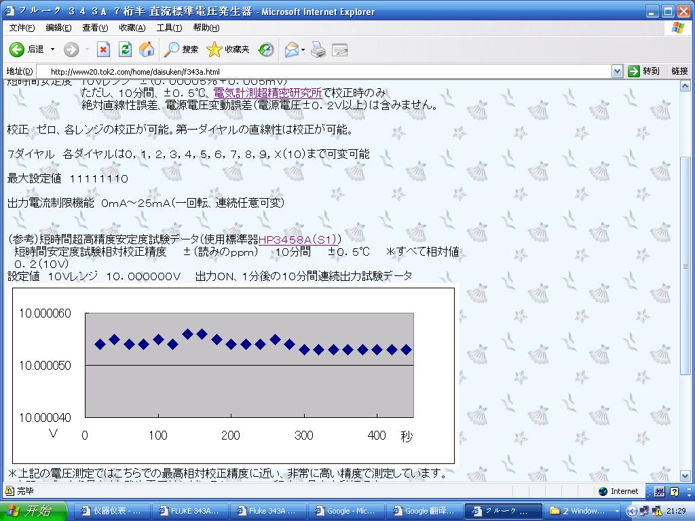695x521 pixels.
Task: Click the 完毕 status bar text
Action: [25, 491]
